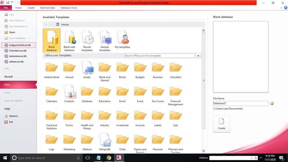The height and width of the screenshot is (162, 288).
Task: Choose the Blank web database template
Action: (69, 41)
